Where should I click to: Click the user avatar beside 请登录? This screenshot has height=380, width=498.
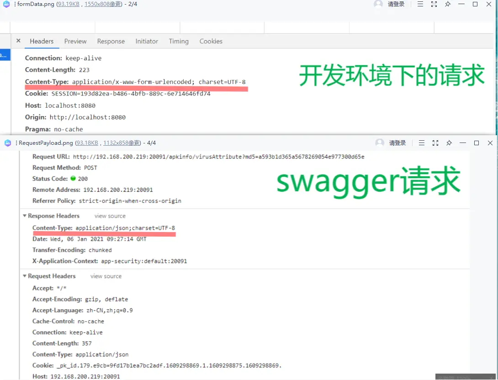click(x=378, y=4)
